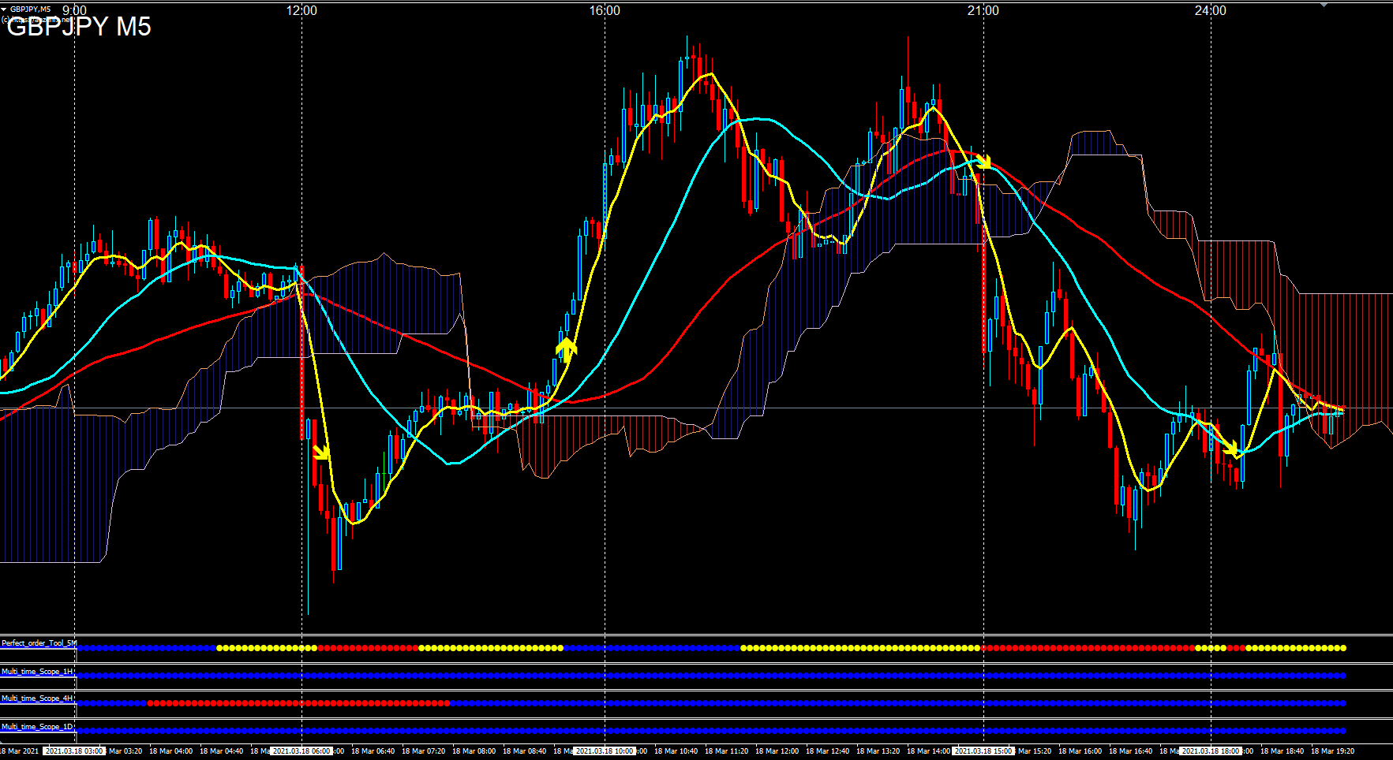Select the 24:00 session time label
Image resolution: width=1393 pixels, height=760 pixels.
click(x=1211, y=10)
